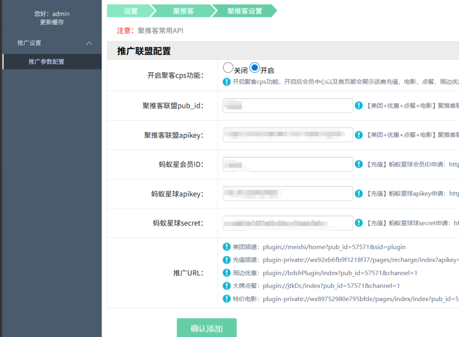Switch to the 设置 tab

[130, 11]
